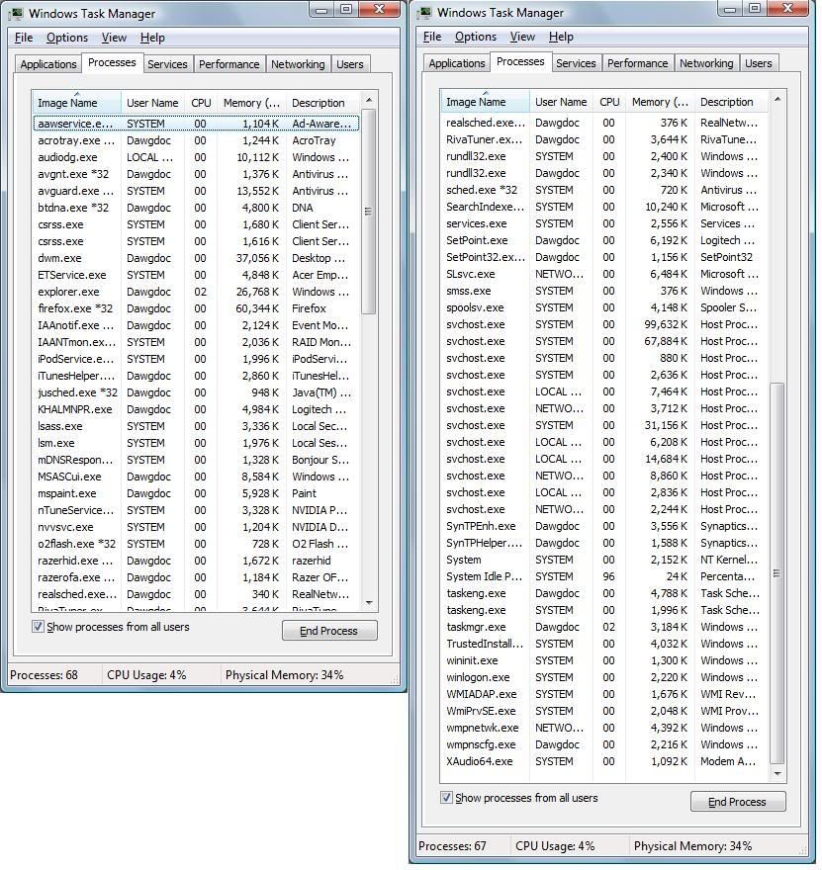Select lsass.exe process row

197,426
